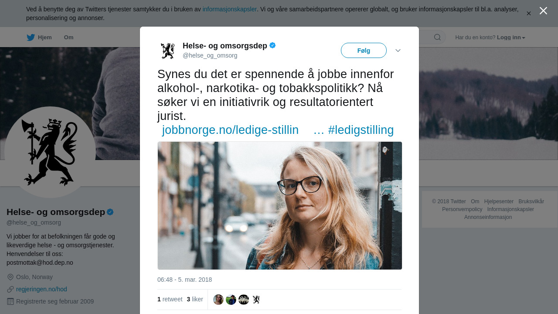Image resolution: width=558 pixels, height=314 pixels.
Task: Open the tweet's photo of woman
Action: (280, 205)
